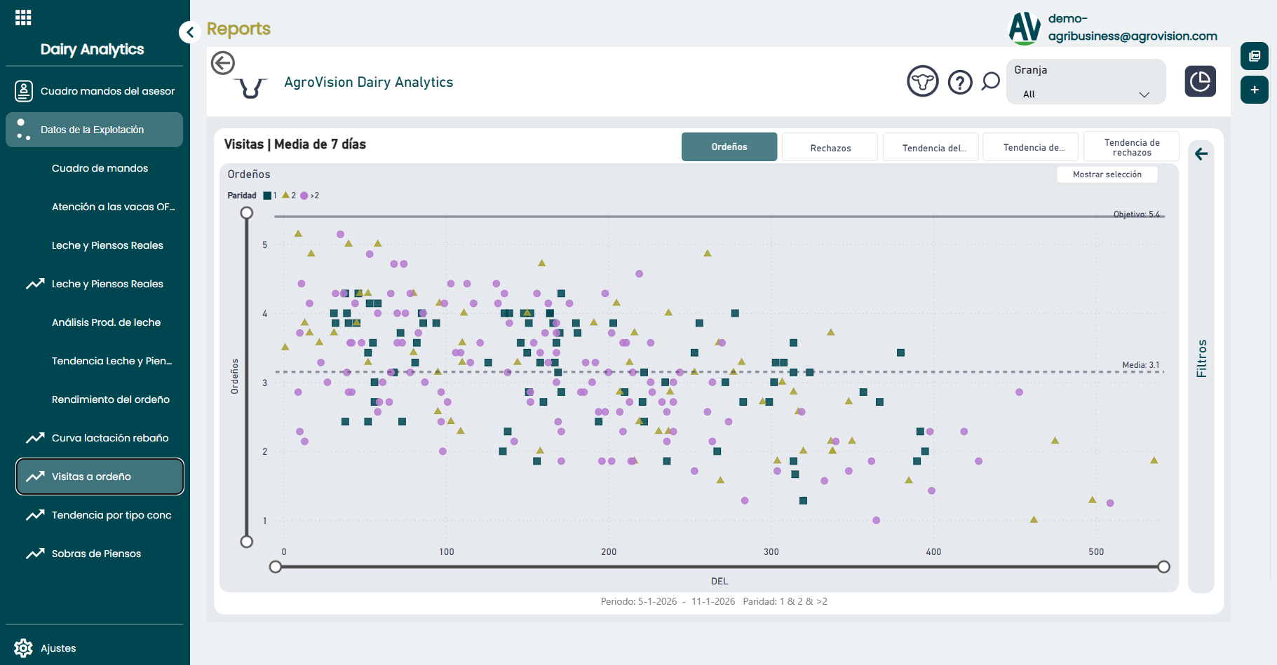Switch to the Rechazos tab
Viewport: 1277px width, 665px height.
(830, 148)
